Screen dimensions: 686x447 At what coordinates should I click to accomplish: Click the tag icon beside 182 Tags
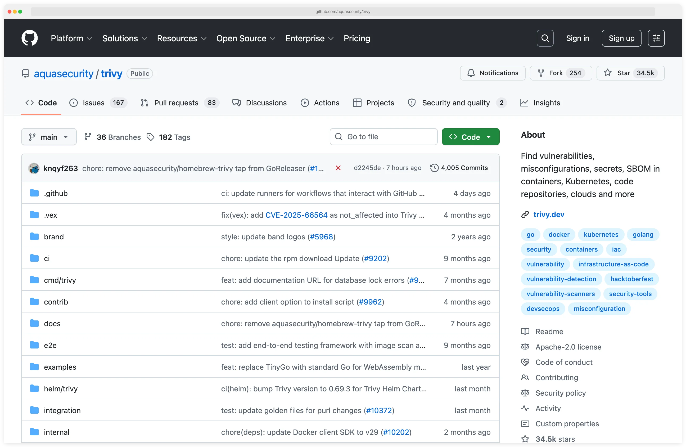[150, 137]
